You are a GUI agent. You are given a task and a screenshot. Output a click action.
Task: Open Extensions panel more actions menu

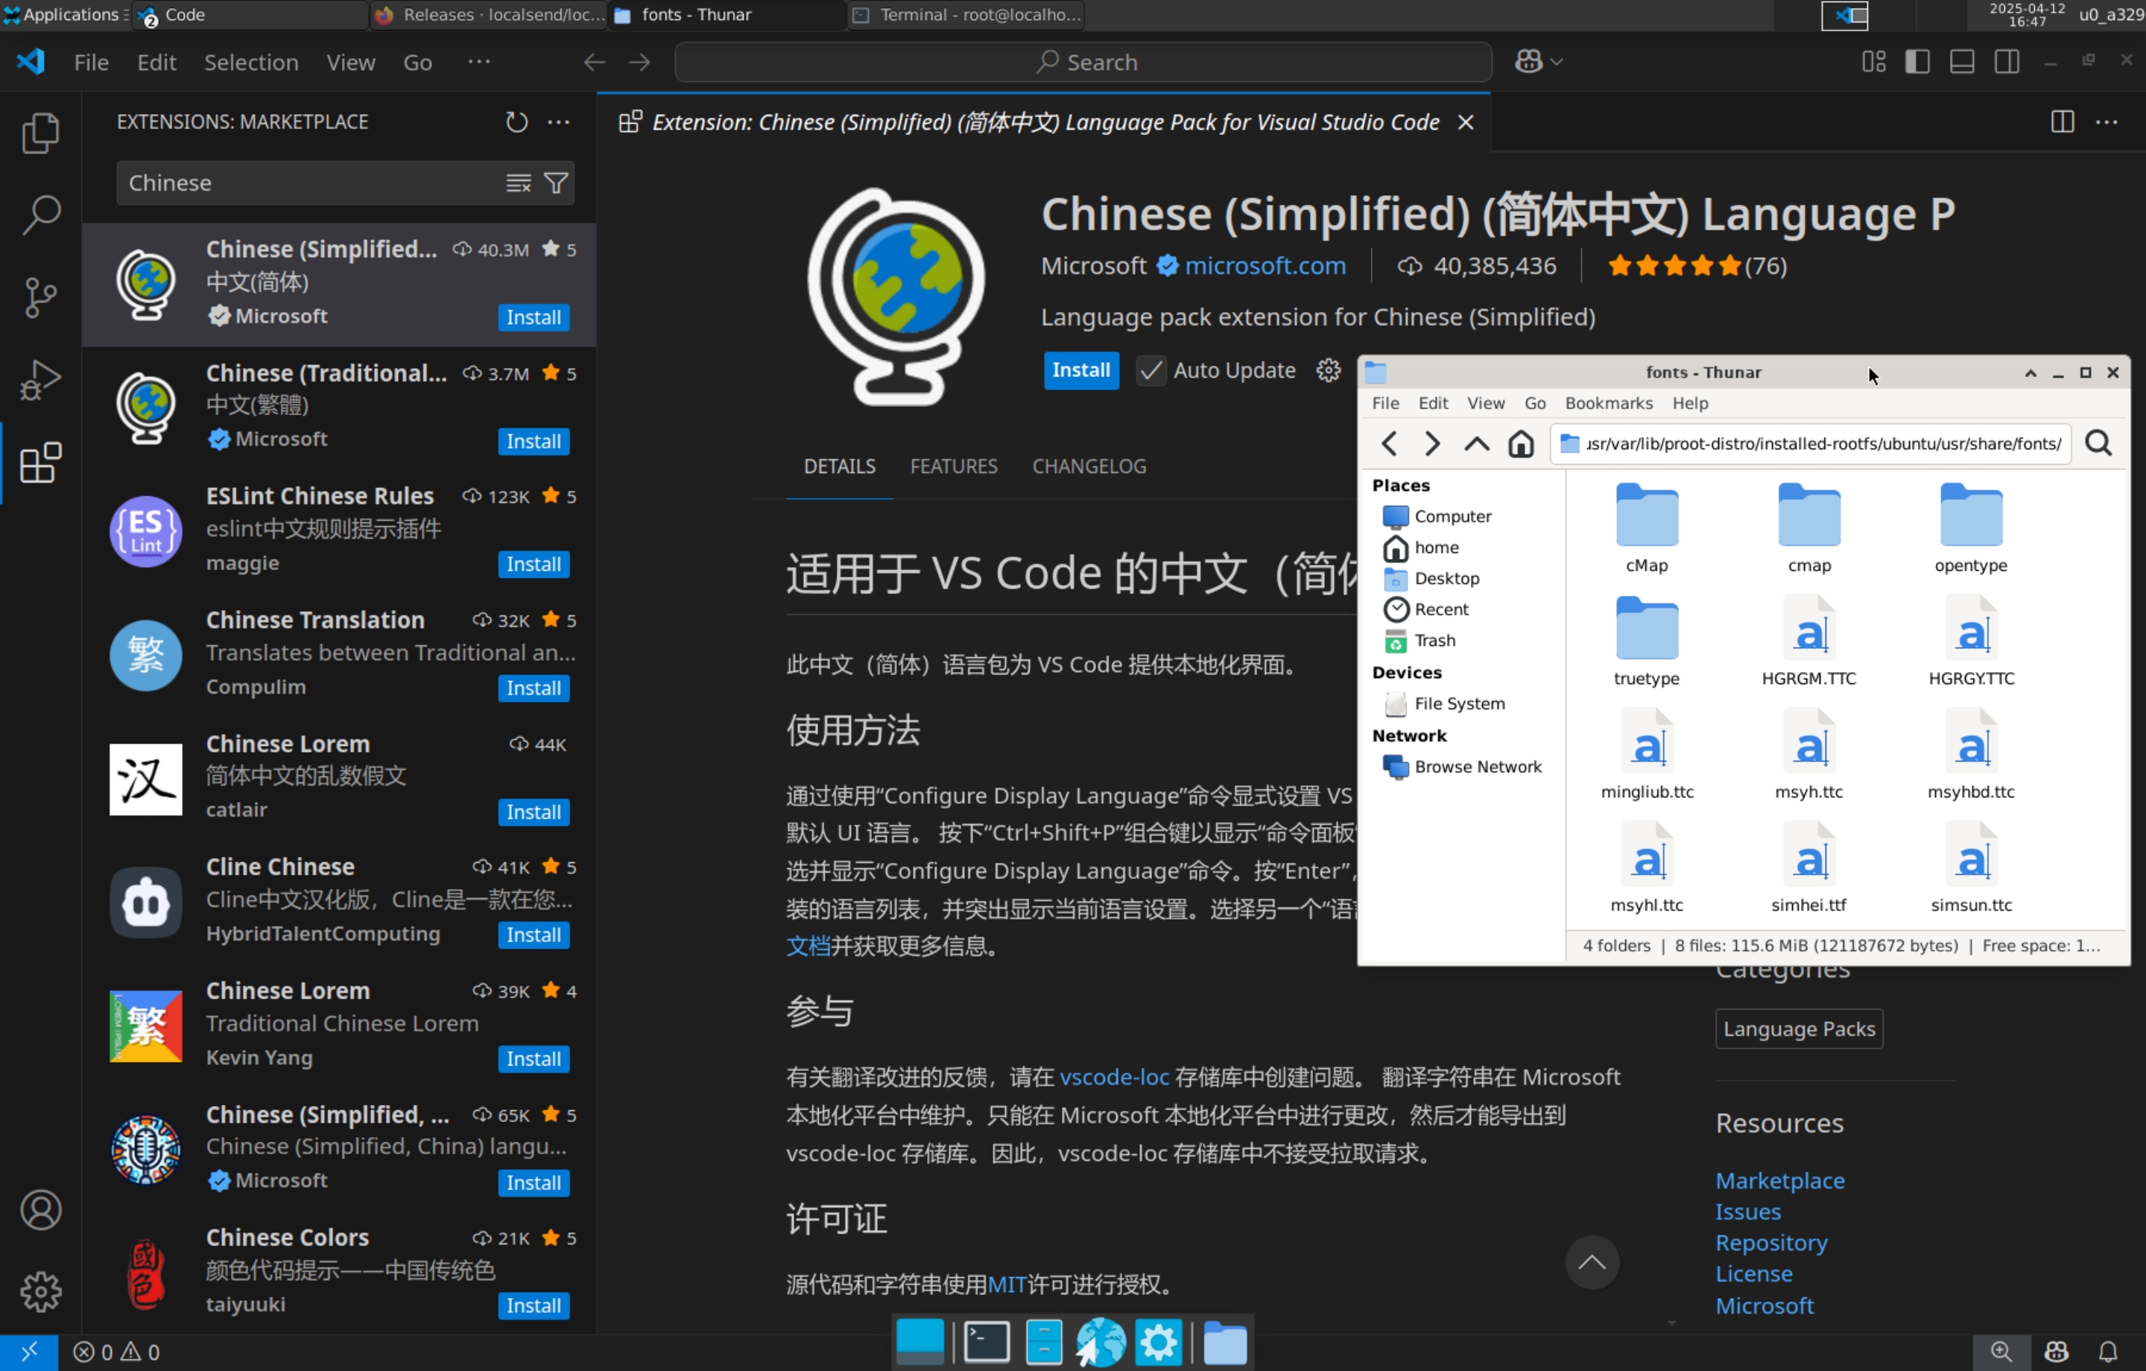(559, 122)
